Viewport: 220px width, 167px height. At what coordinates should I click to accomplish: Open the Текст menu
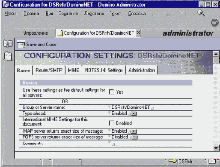pyautogui.click(x=116, y=14)
